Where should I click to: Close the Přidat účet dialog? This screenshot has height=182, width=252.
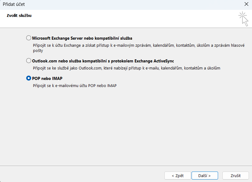coord(246,4)
